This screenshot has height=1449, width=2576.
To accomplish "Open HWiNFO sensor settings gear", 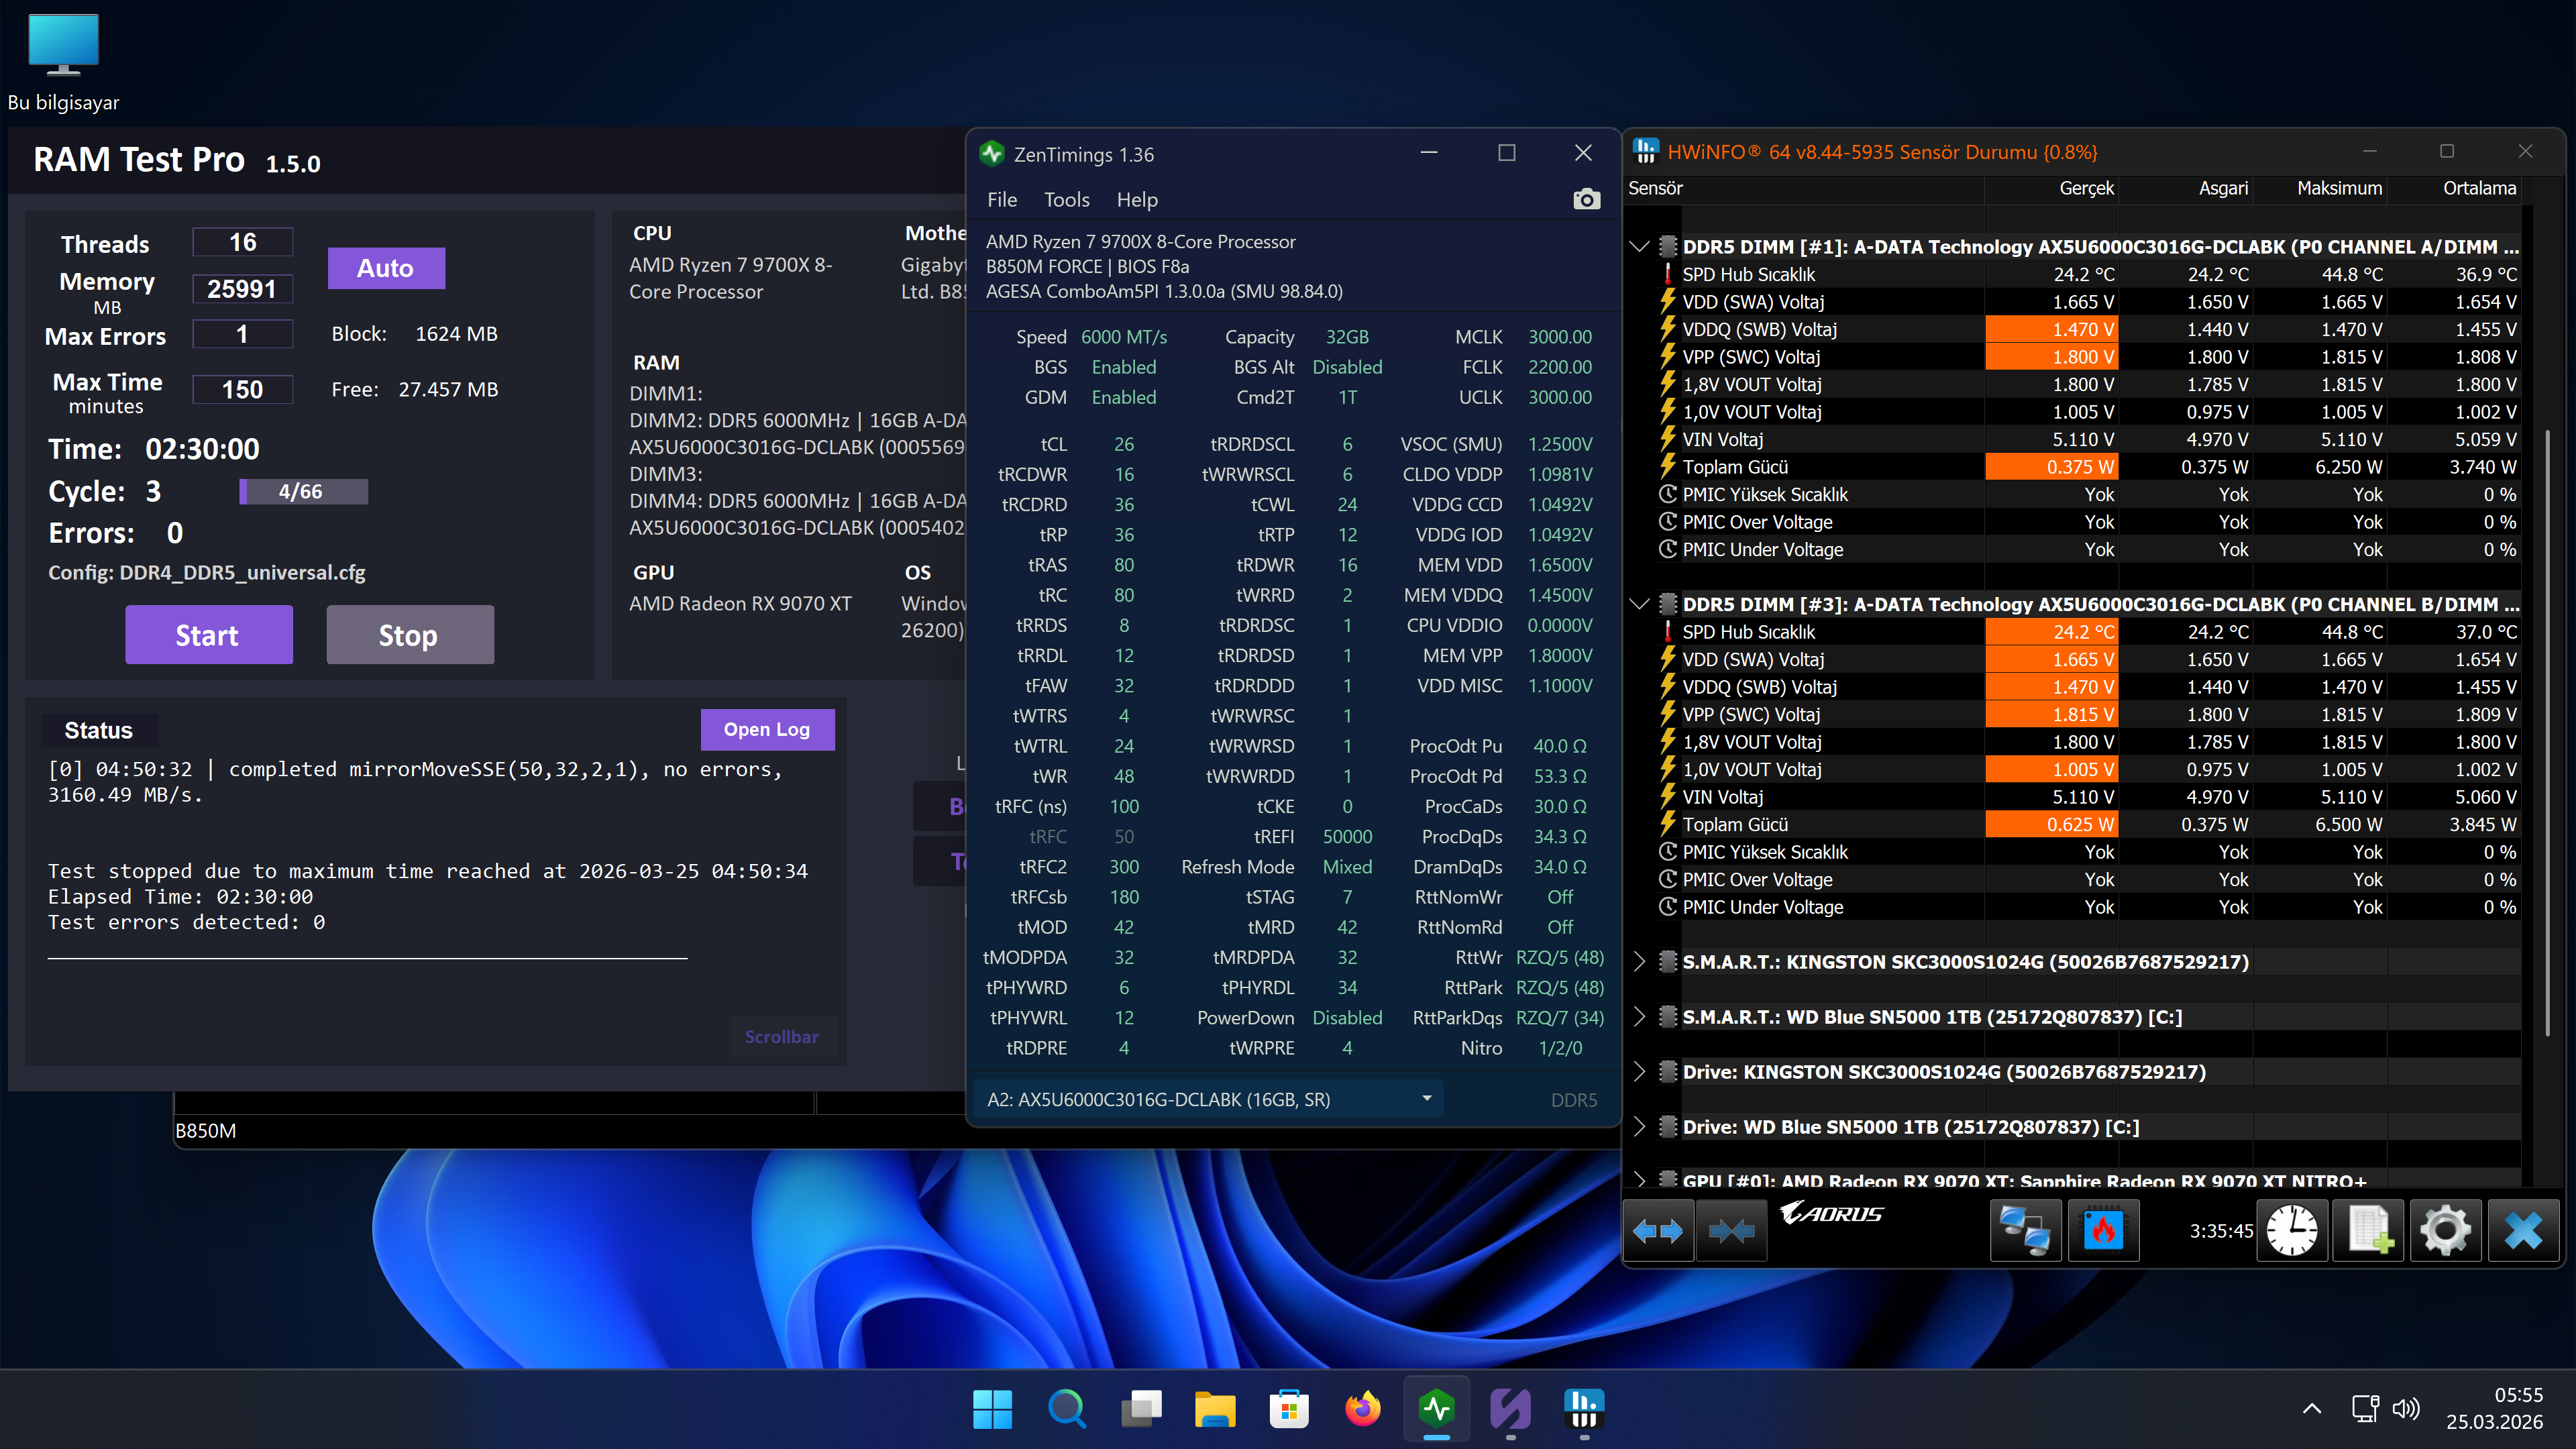I will [2446, 1231].
